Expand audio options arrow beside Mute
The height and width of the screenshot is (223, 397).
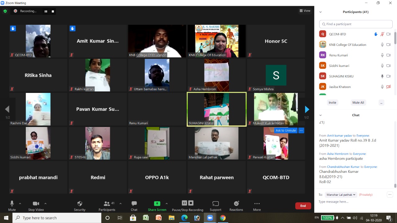coord(20,203)
